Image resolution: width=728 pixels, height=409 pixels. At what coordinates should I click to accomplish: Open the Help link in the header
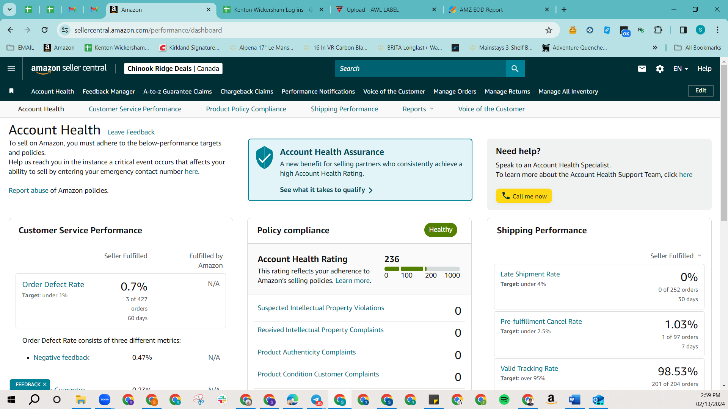pyautogui.click(x=704, y=69)
